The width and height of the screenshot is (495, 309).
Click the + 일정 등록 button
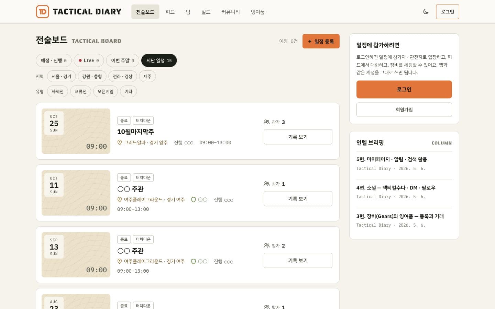coord(321,41)
